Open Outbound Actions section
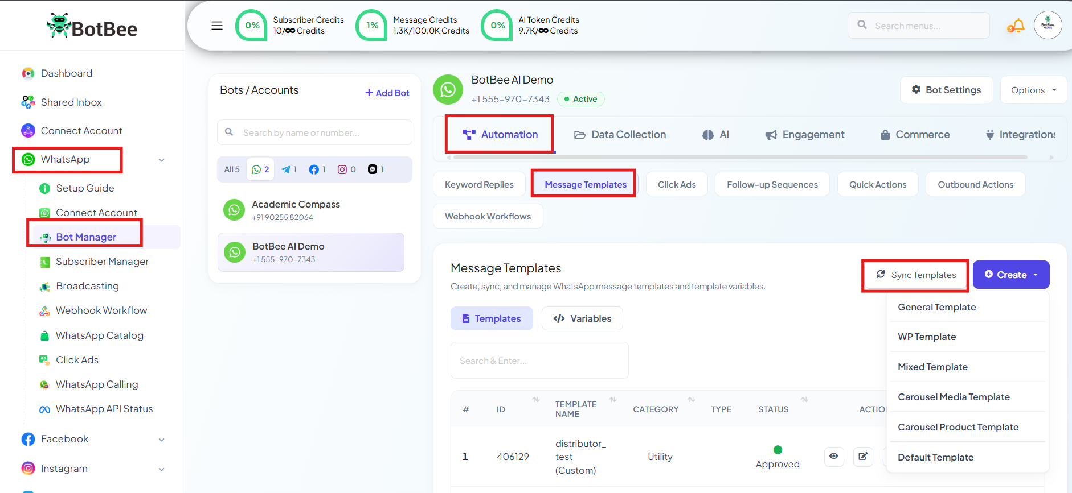Viewport: 1072px width, 493px height. click(976, 184)
